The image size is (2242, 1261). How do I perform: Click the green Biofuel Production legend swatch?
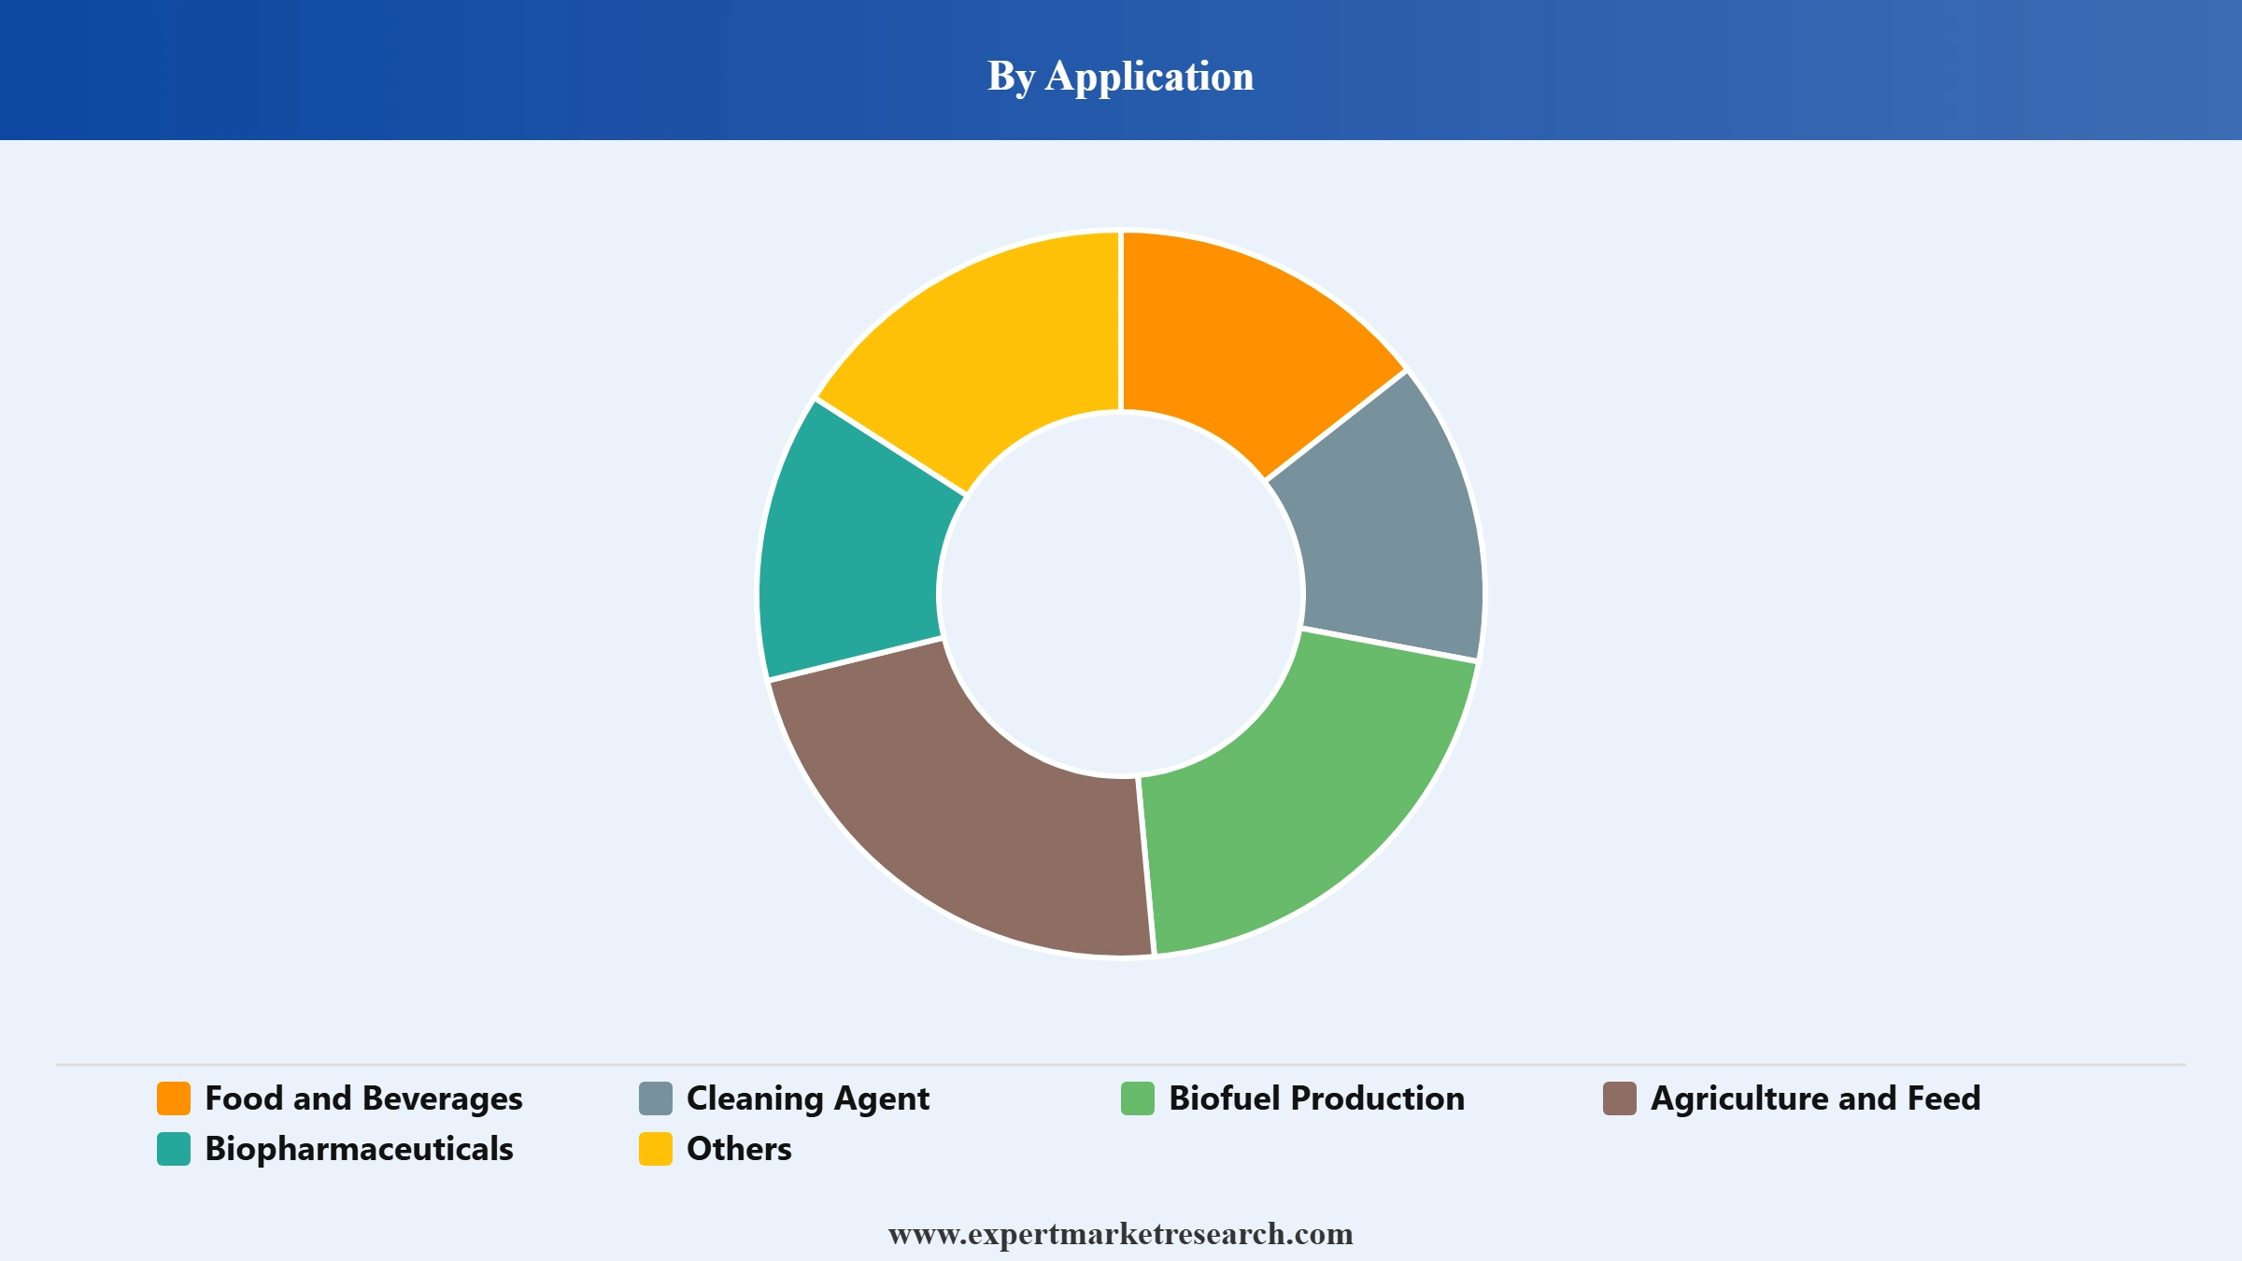click(1138, 1098)
